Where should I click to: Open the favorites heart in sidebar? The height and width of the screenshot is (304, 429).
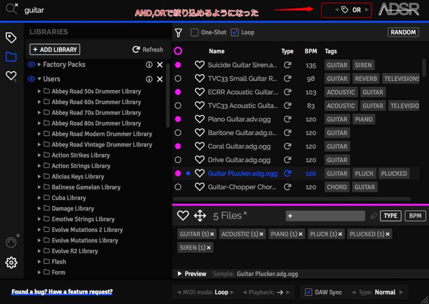[x=11, y=75]
